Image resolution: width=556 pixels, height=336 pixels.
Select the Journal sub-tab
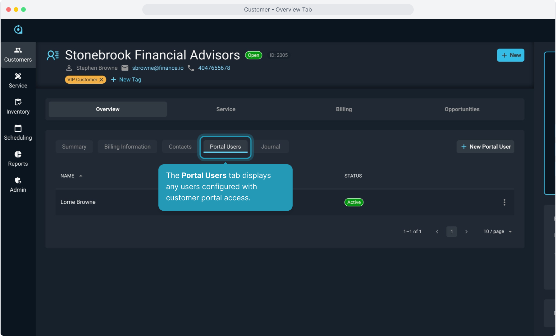click(271, 147)
